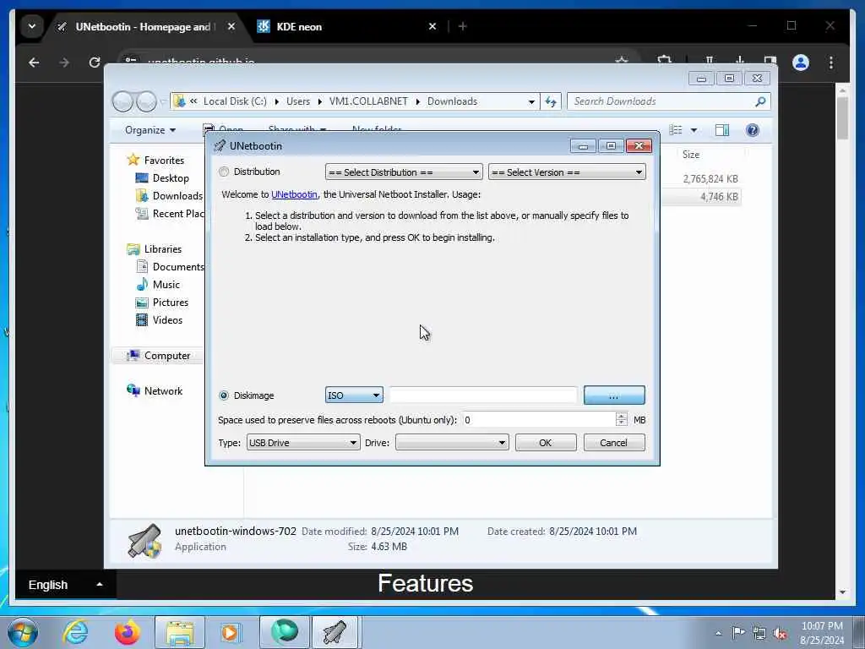Launch Internet Explorer from taskbar
This screenshot has height=649, width=865.
(x=75, y=632)
